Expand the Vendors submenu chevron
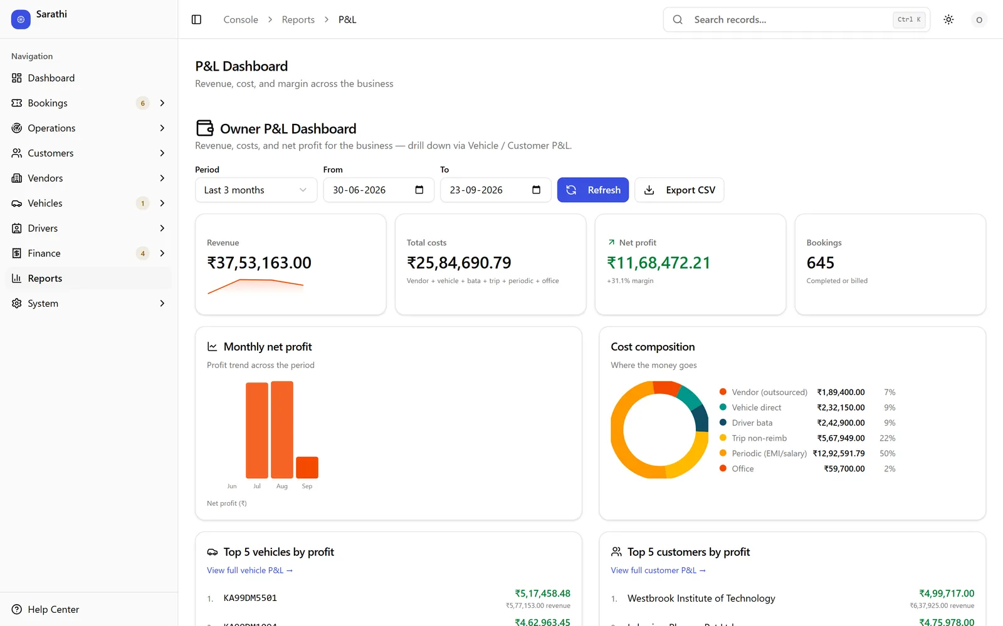The height and width of the screenshot is (626, 1003). pos(162,178)
